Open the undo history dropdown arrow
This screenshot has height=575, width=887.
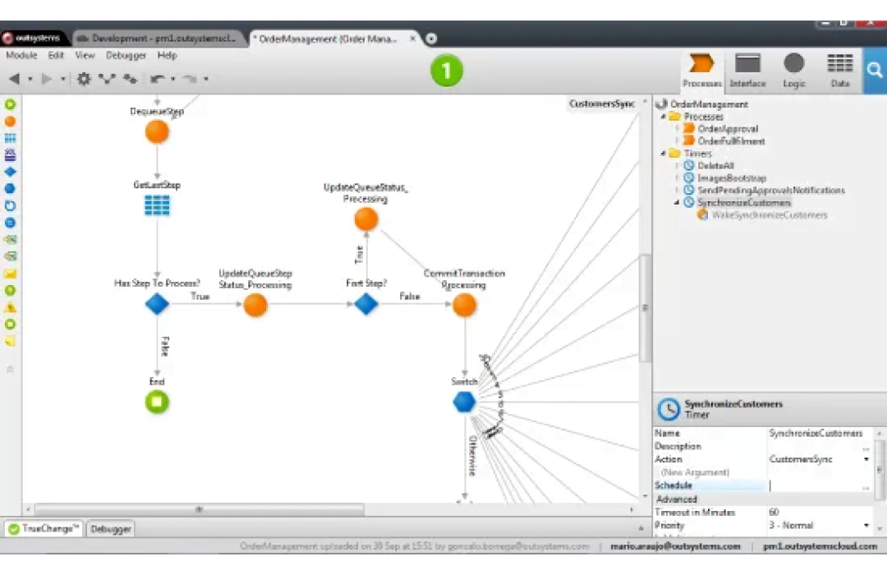pos(173,79)
